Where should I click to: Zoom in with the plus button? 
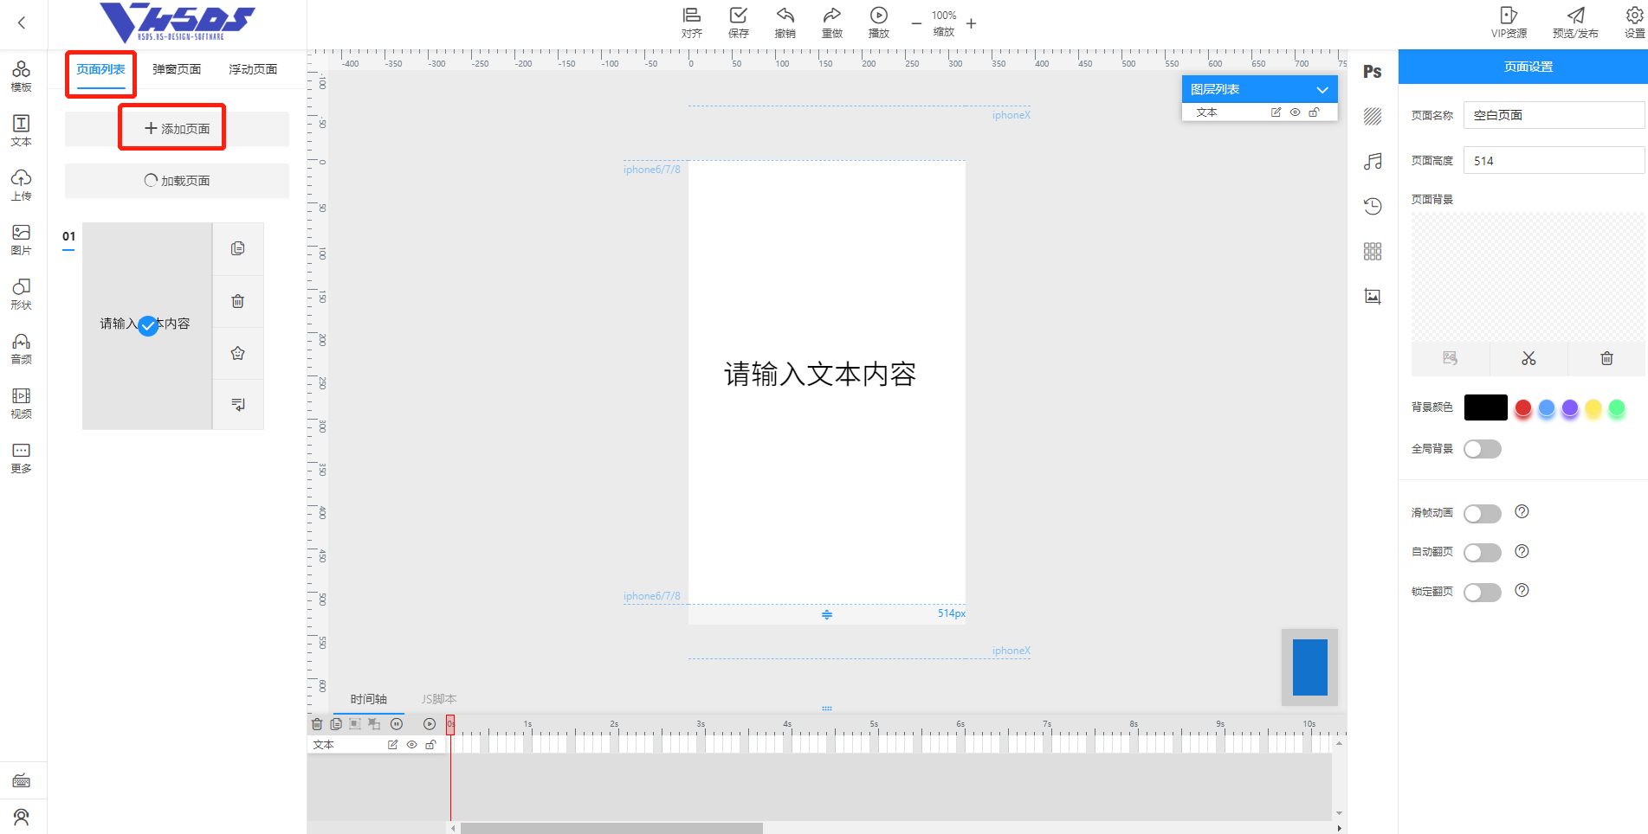click(971, 23)
